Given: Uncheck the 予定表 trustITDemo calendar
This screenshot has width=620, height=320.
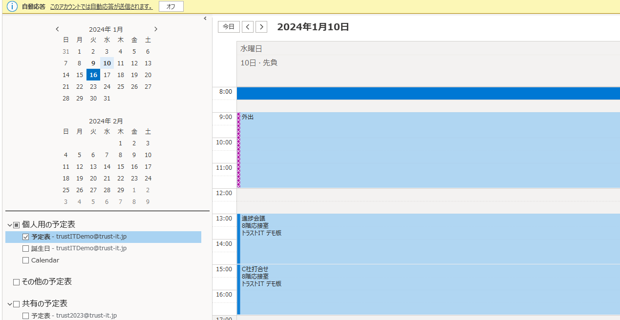Looking at the screenshot, I should point(26,237).
